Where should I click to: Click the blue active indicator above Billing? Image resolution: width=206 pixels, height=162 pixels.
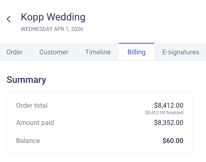pos(136,43)
